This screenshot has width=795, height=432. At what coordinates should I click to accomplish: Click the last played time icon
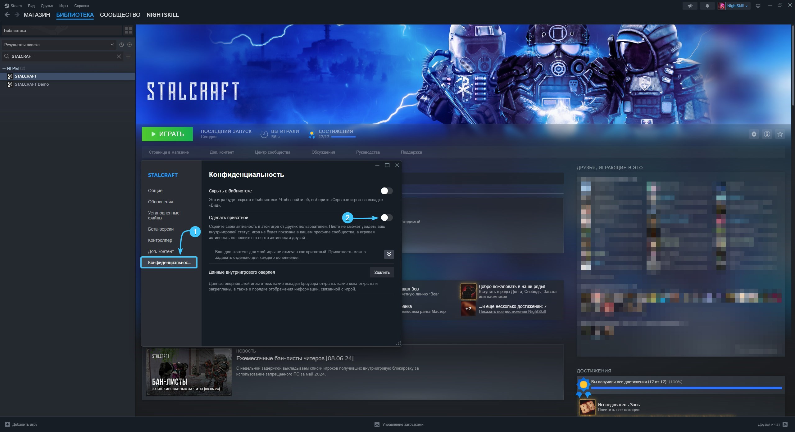coord(264,134)
